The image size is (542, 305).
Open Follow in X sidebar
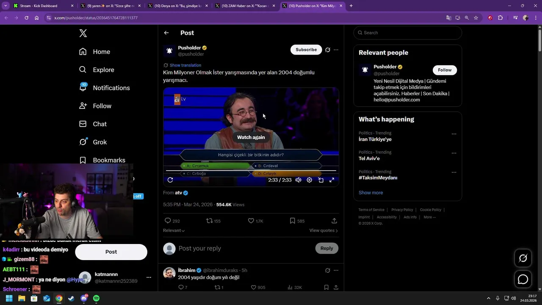(x=95, y=106)
